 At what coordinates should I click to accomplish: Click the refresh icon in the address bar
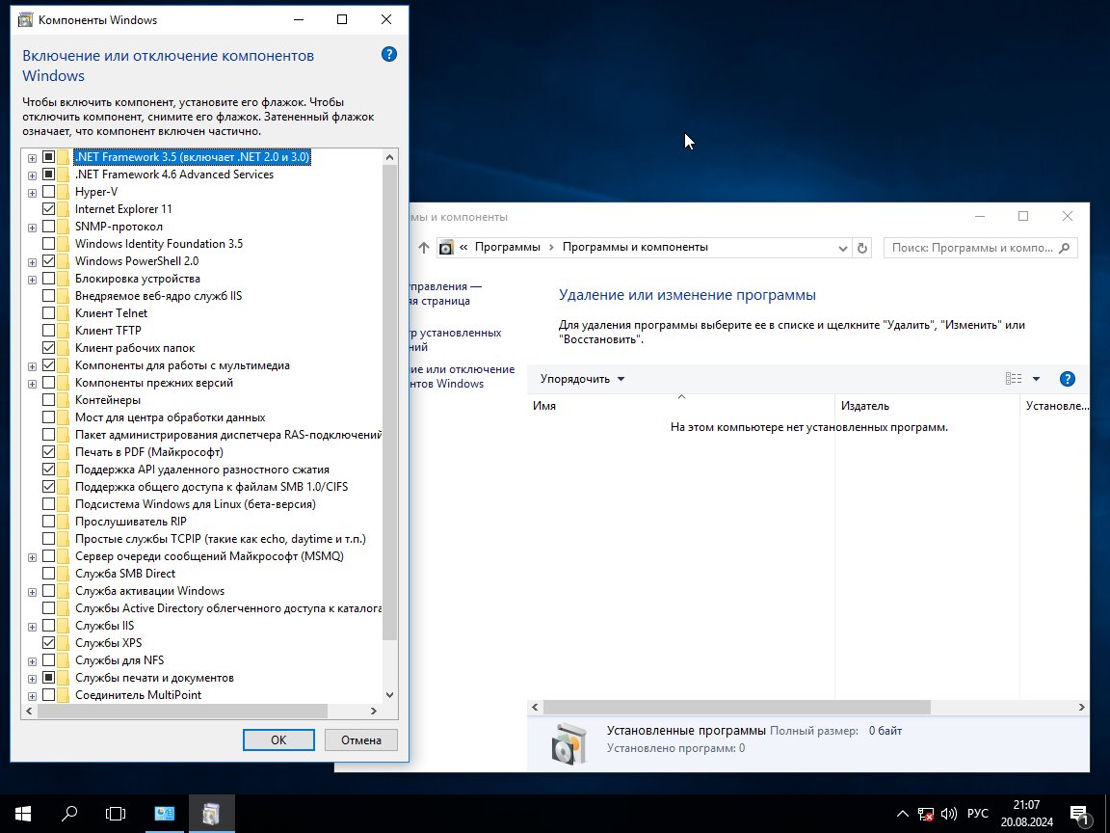[x=861, y=248]
